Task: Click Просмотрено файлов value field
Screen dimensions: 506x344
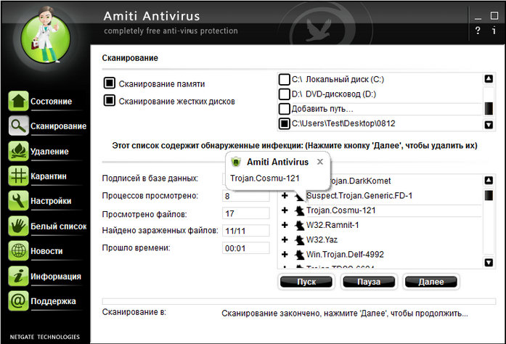Action: (x=246, y=213)
